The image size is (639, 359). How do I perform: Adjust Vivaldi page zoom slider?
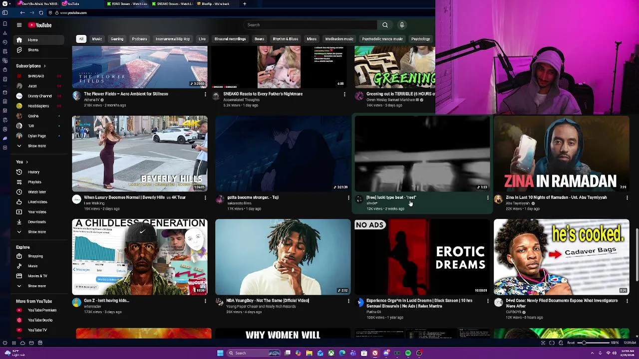[594, 343]
